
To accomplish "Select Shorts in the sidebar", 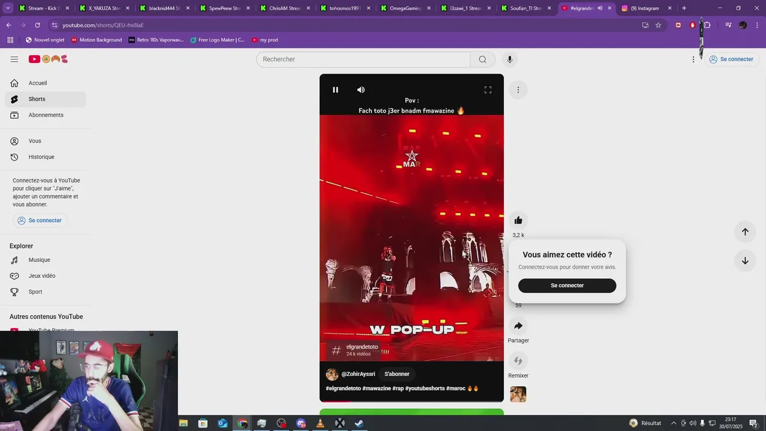I will coord(45,99).
